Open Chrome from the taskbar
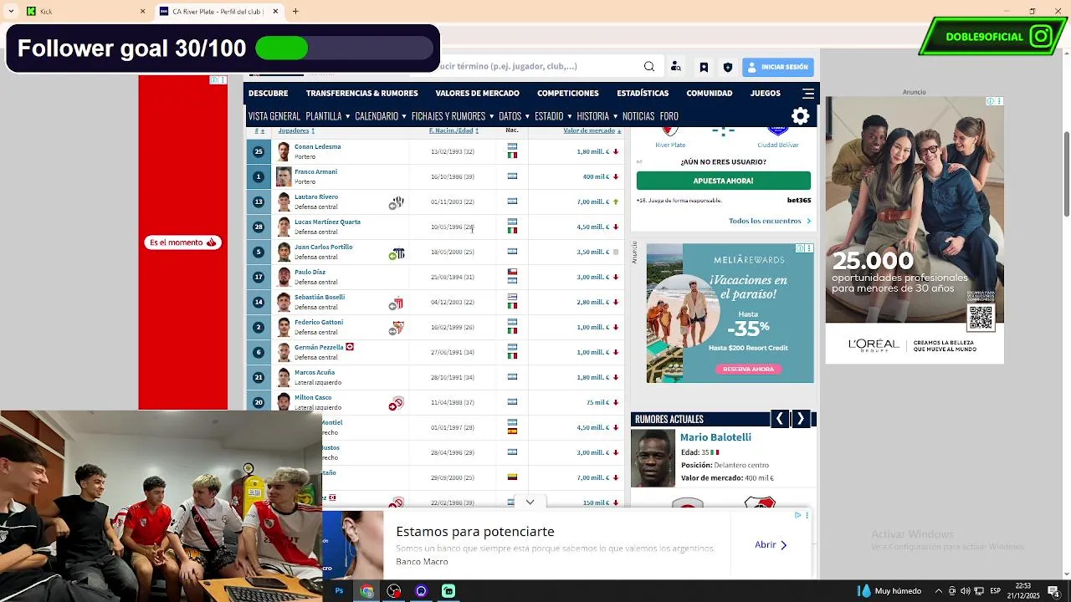The width and height of the screenshot is (1071, 602). click(x=366, y=591)
